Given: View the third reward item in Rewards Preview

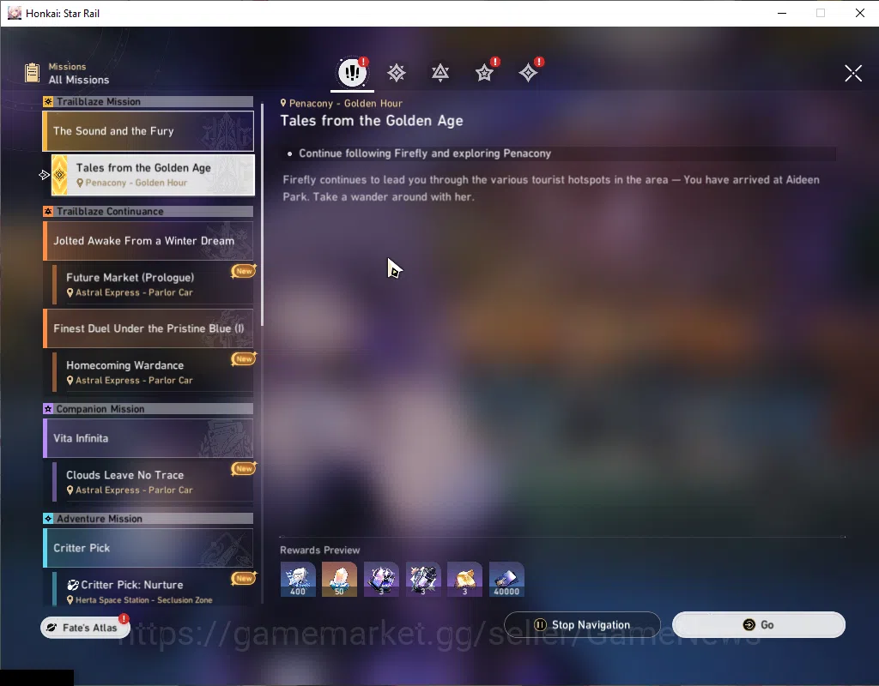Looking at the screenshot, I should (381, 580).
